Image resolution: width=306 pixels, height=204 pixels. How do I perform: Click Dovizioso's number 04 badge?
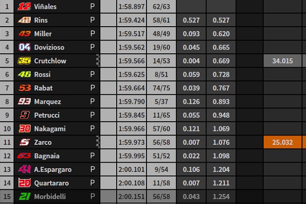click(x=24, y=47)
